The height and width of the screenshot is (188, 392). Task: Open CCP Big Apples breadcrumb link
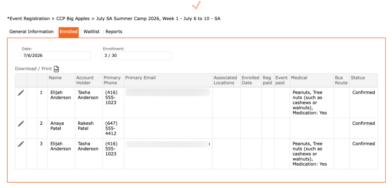73,19
